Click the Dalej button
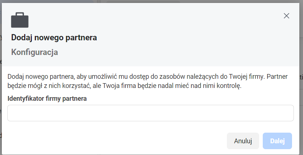The width and height of the screenshot is (303, 155). [x=277, y=141]
